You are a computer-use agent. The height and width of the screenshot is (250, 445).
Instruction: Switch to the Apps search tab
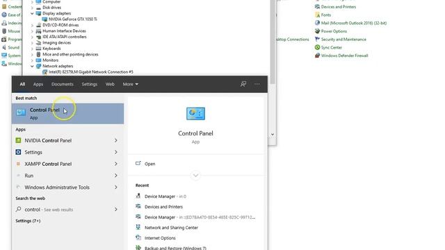click(x=38, y=84)
